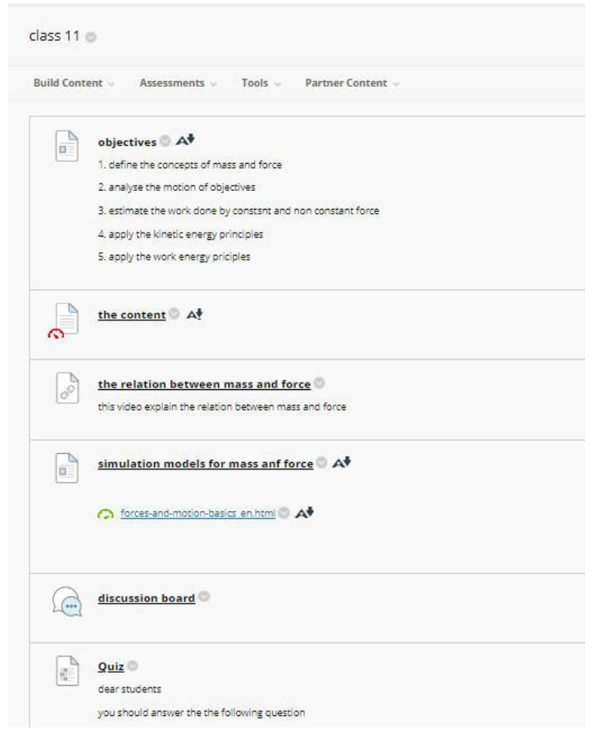This screenshot has width=608, height=730.
Task: Click the web link item icon
Action: [67, 388]
